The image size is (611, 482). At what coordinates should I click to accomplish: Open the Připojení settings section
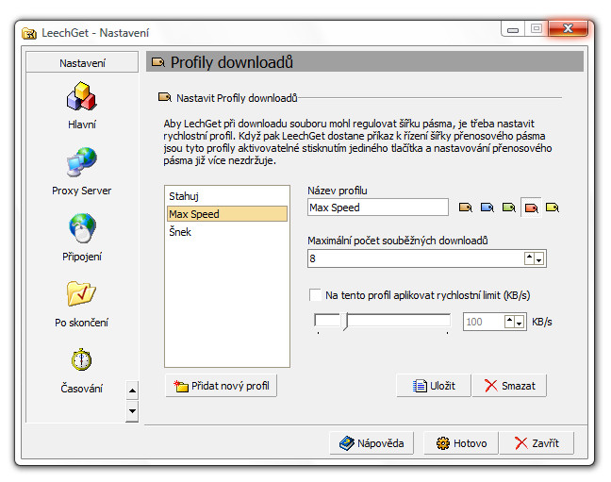(x=81, y=237)
